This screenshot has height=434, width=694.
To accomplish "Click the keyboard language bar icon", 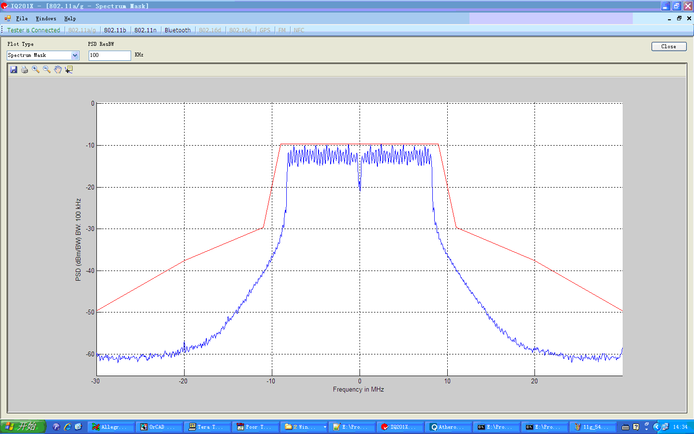I will (x=626, y=427).
